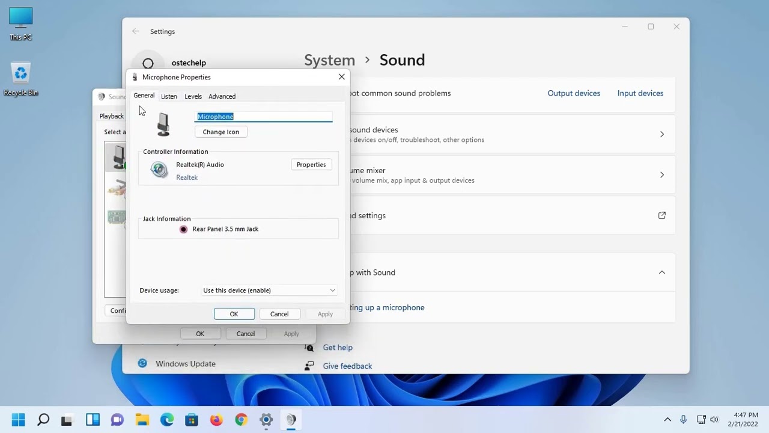Switch to the Levels tab
The image size is (769, 433).
coord(193,96)
